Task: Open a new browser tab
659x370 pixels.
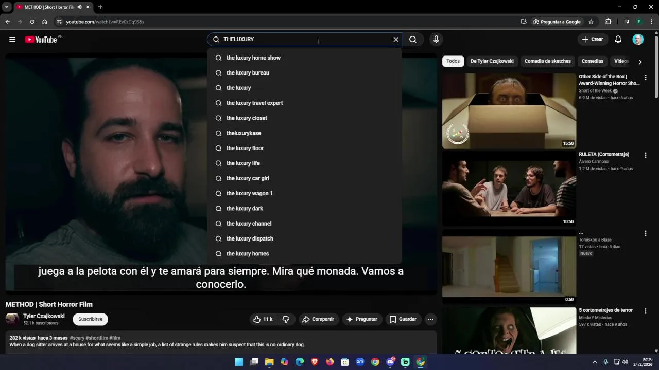Action: [x=100, y=7]
